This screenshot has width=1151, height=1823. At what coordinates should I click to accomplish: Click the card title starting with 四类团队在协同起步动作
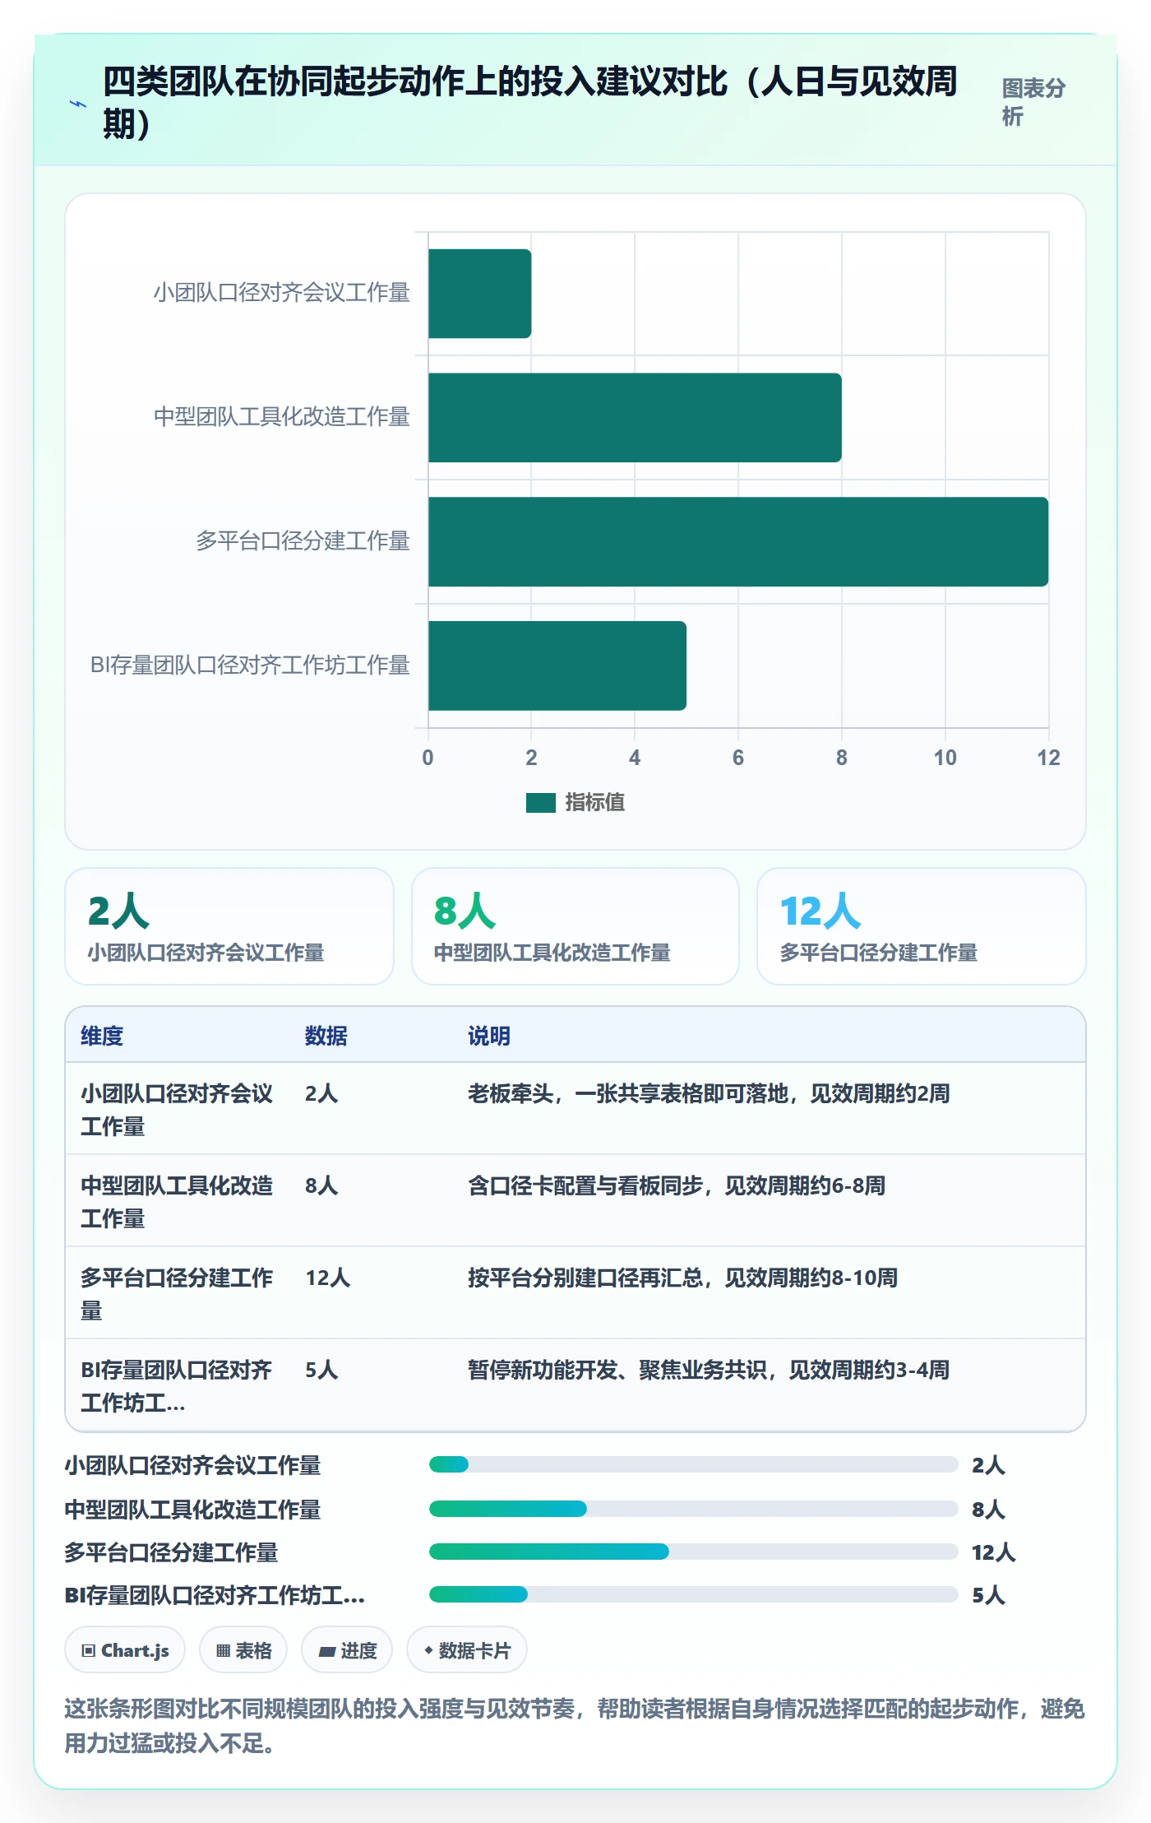[x=530, y=103]
